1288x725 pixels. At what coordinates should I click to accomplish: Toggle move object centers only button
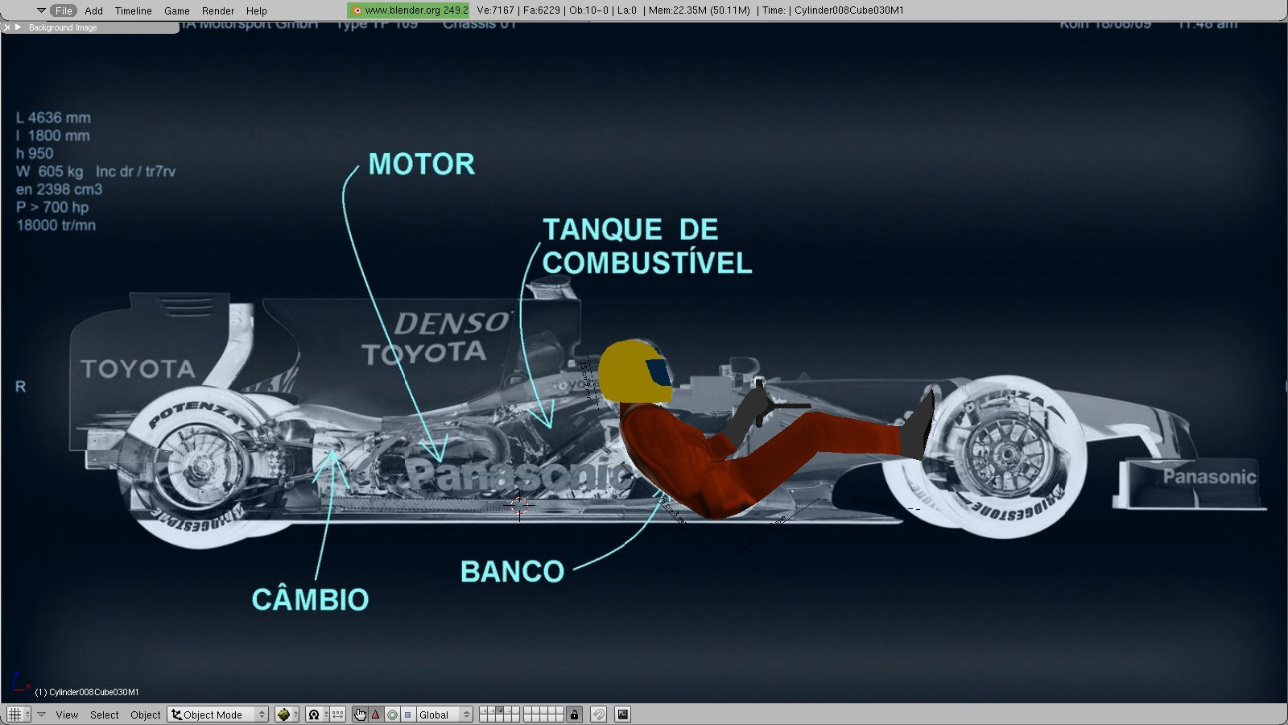338,715
